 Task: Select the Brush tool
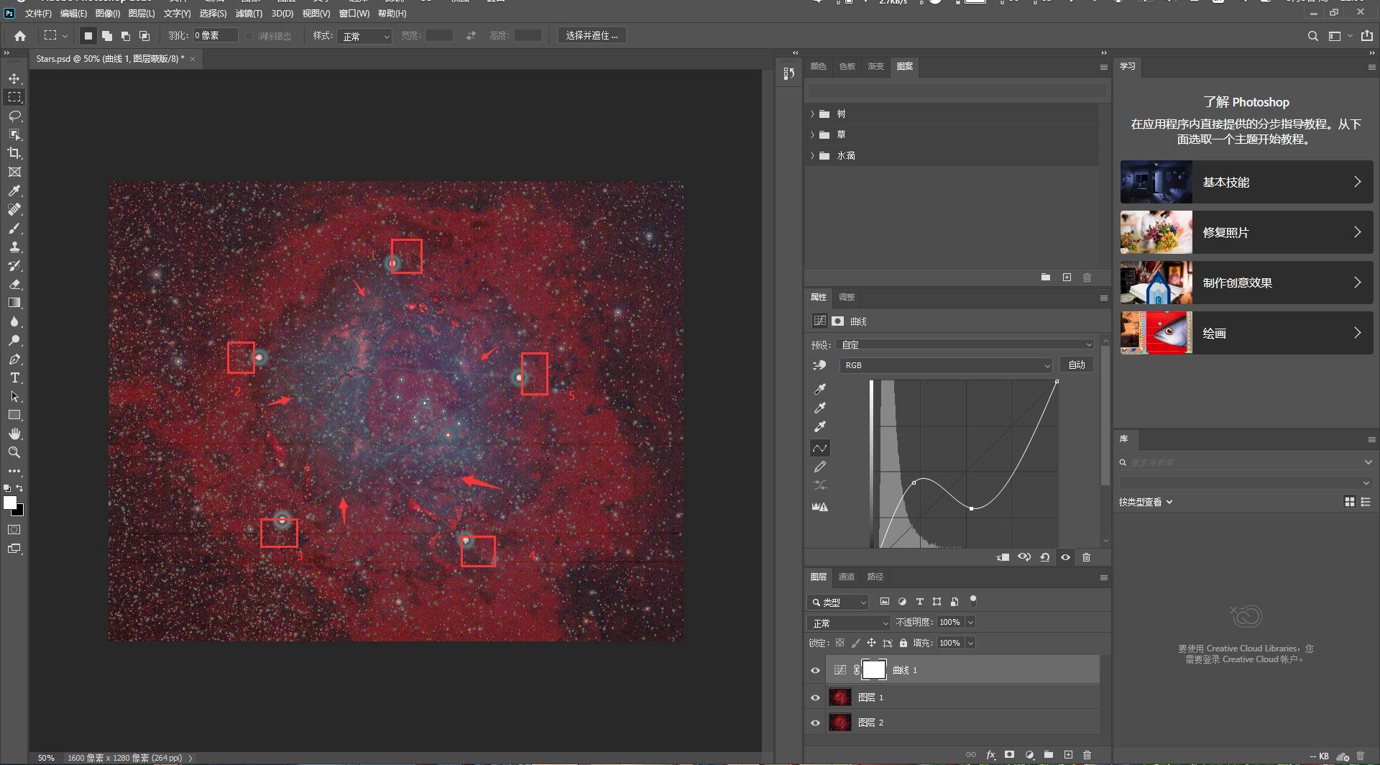[14, 228]
